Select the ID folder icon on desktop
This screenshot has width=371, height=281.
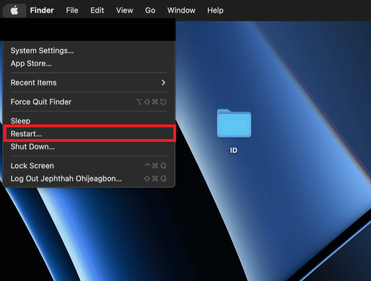tap(233, 123)
